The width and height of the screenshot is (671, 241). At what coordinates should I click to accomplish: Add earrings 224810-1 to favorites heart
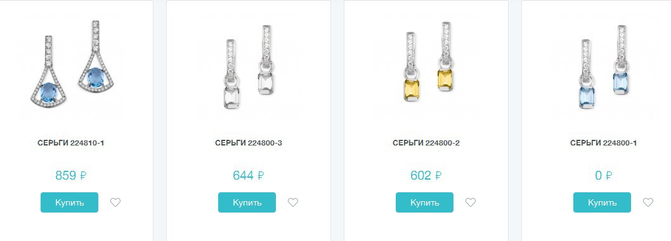tap(115, 202)
